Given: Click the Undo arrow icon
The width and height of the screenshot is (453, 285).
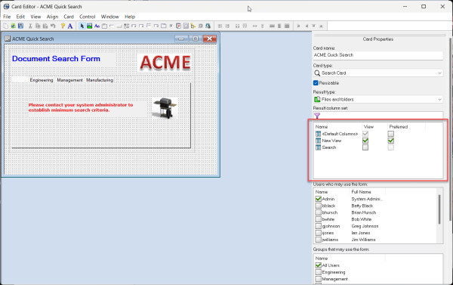Looking at the screenshot, I should pyautogui.click(x=53, y=26).
